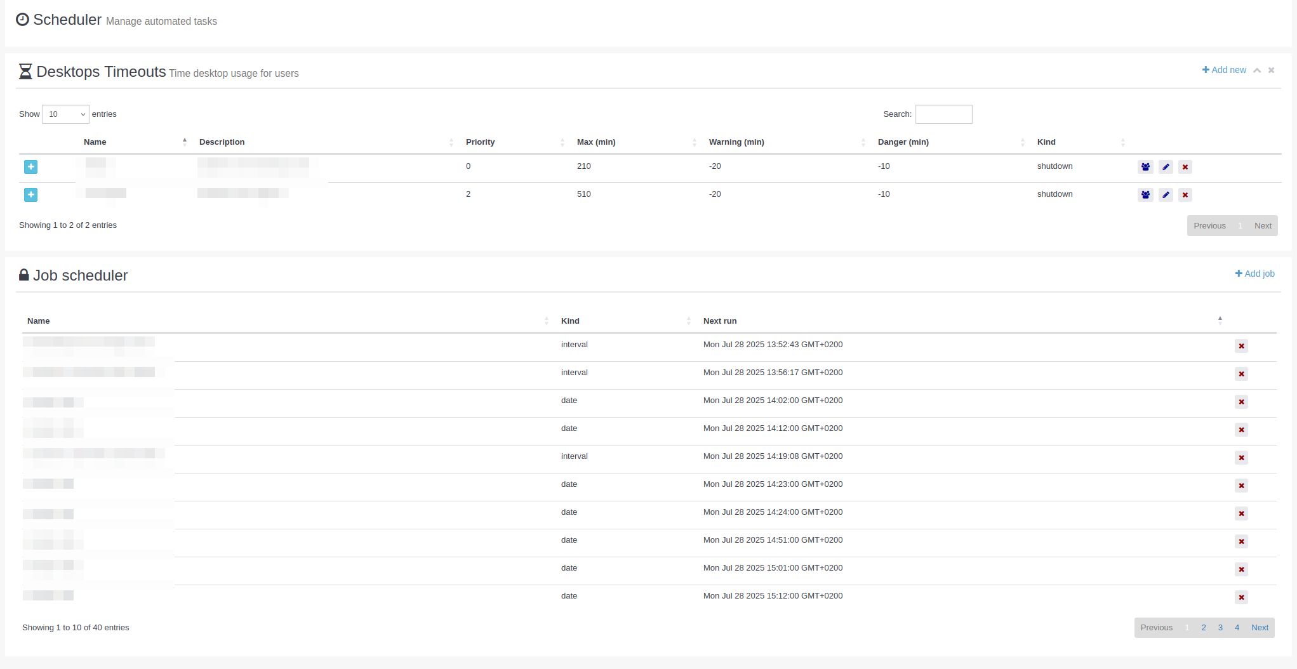Viewport: 1297px width, 669px height.
Task: Delete the 510 min timeout row
Action: coord(1185,195)
